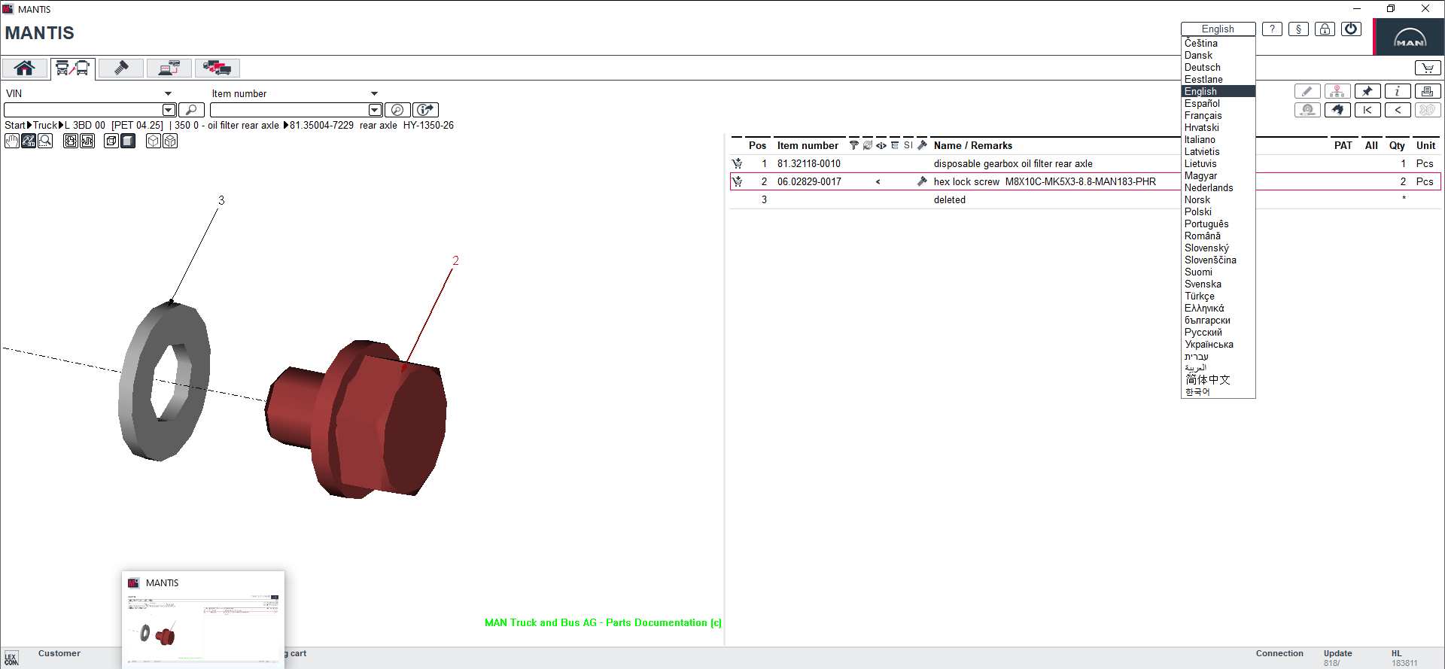Viewport: 1445px width, 669px height.
Task: Toggle the 3D rotate tool
Action: [x=29, y=141]
